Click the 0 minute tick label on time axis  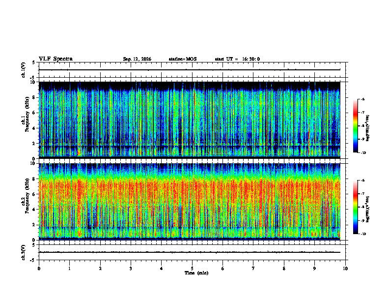[39, 269]
